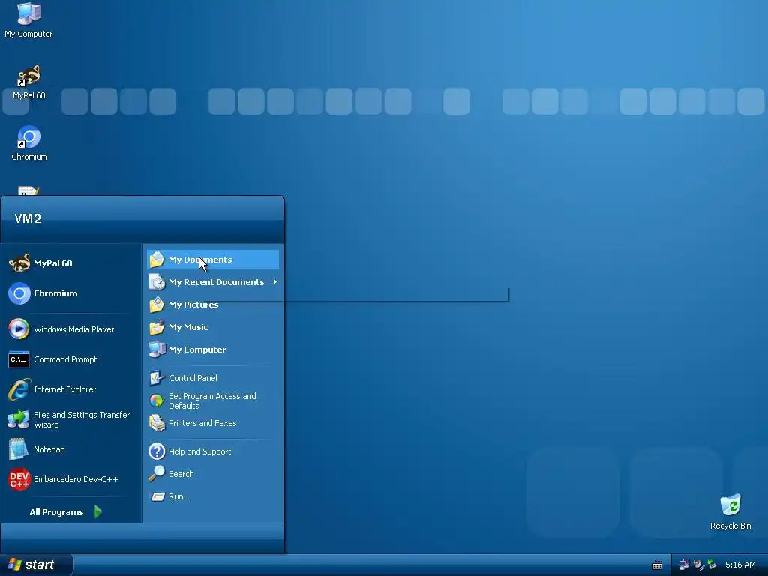Viewport: 768px width, 576px height.
Task: Click the on-screen keyboard tray icon
Action: (657, 565)
